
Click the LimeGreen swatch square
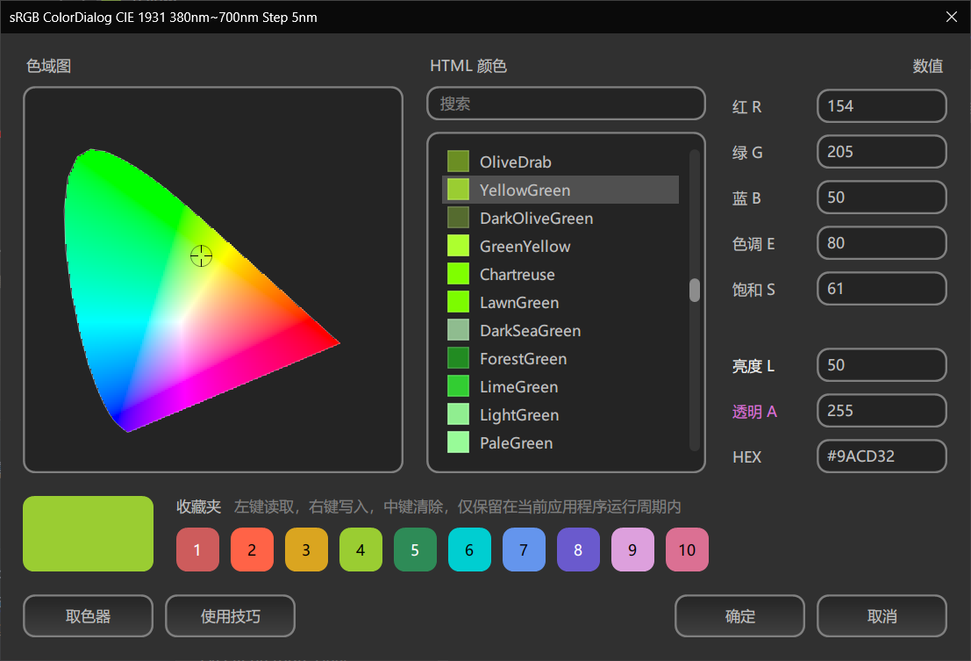tap(457, 386)
